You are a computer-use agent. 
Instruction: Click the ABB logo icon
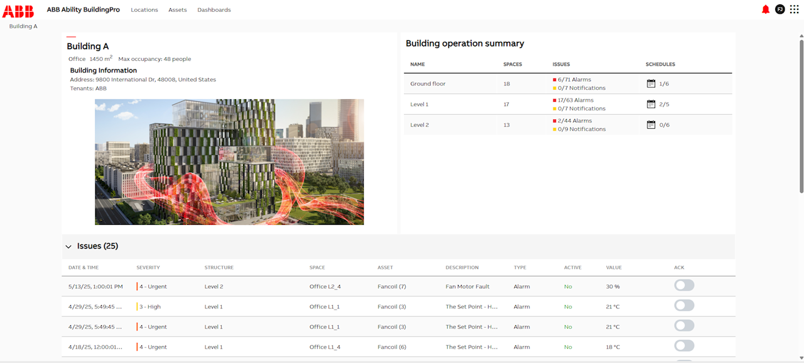[x=19, y=9]
